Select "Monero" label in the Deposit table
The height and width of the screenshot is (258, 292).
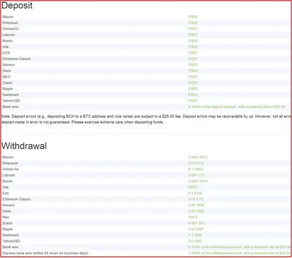(x=9, y=64)
